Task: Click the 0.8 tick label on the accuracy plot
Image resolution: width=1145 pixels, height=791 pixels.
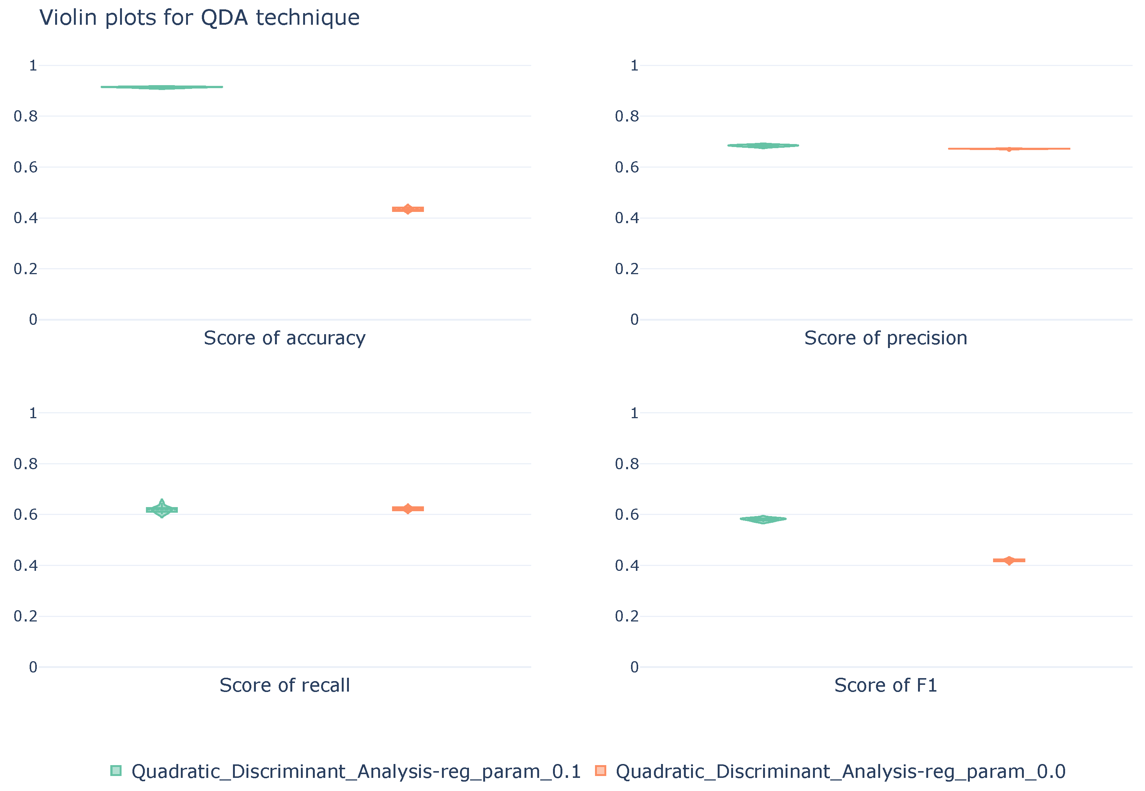Action: click(x=26, y=117)
